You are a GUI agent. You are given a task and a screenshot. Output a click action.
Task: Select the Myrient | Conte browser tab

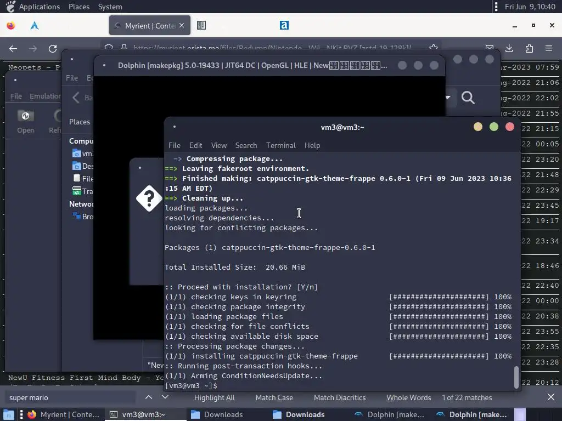click(149, 25)
